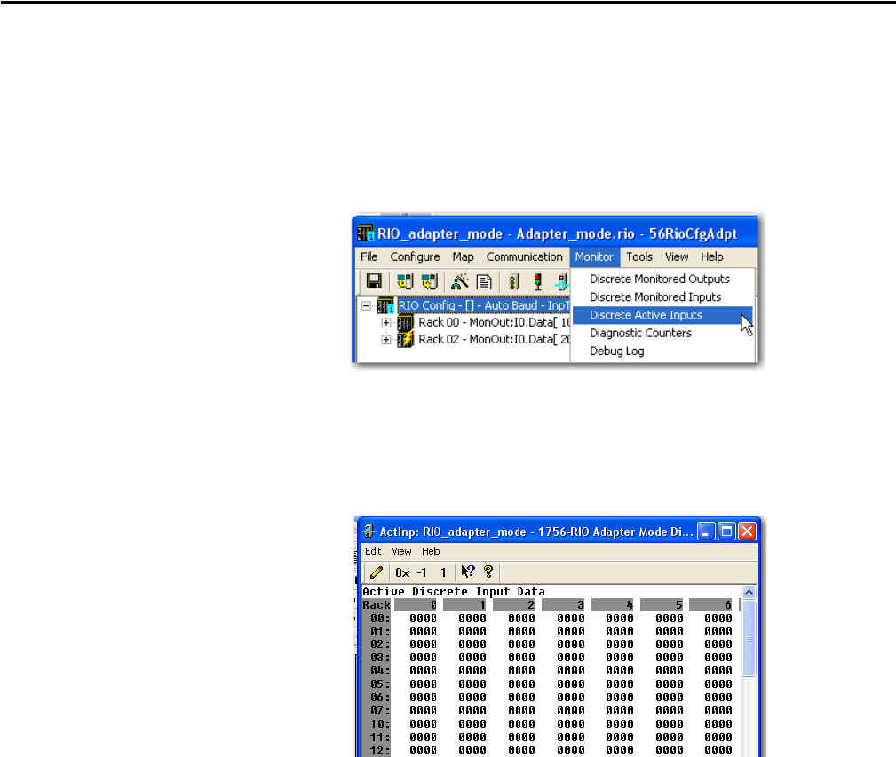Click rack 03 column 2 value cell
896x757 pixels.
[x=522, y=658]
